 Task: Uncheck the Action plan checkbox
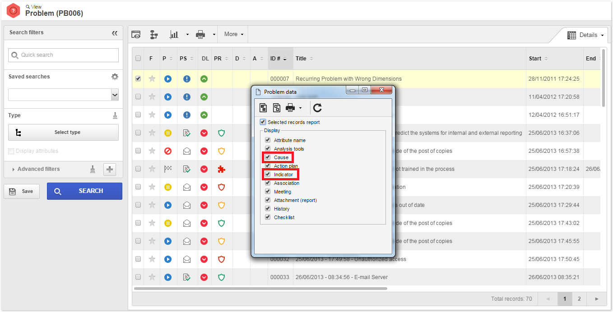coord(268,166)
